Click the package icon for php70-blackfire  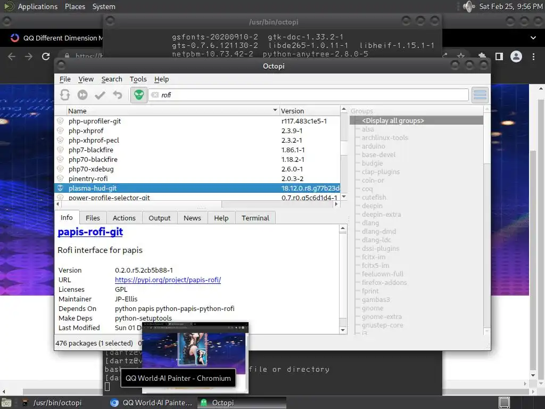61,159
